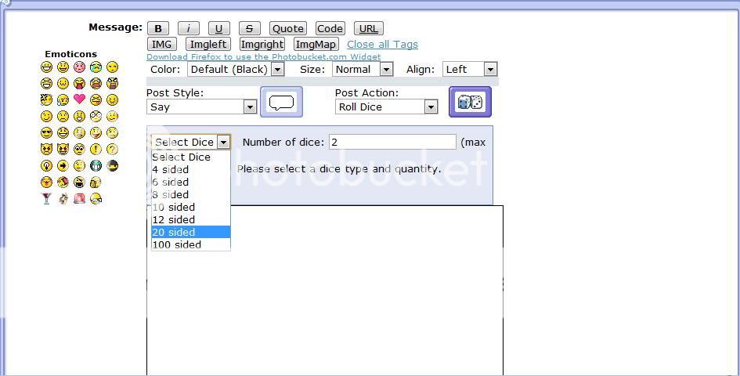Insert the right arrow emoticon
This screenshot has height=376, width=740.
63,166
